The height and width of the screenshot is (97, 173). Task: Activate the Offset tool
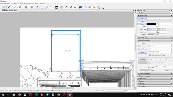click(x=37, y=7)
